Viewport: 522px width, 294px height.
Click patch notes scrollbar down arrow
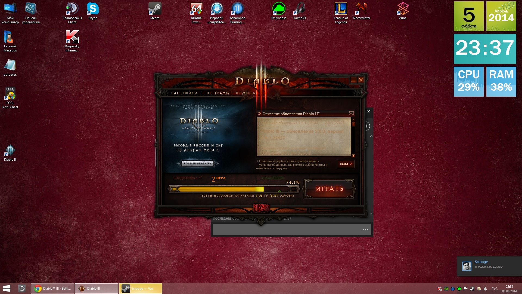click(353, 156)
